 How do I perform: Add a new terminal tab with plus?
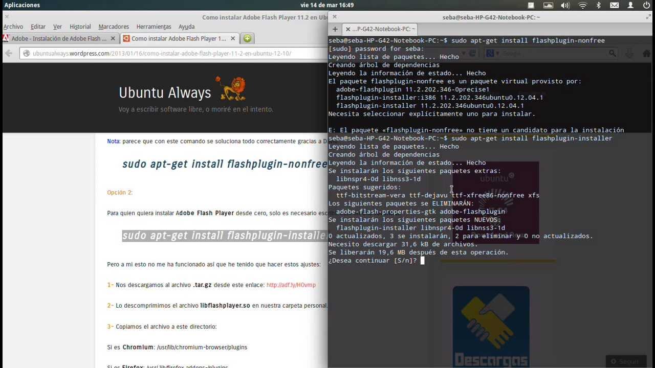(335, 29)
